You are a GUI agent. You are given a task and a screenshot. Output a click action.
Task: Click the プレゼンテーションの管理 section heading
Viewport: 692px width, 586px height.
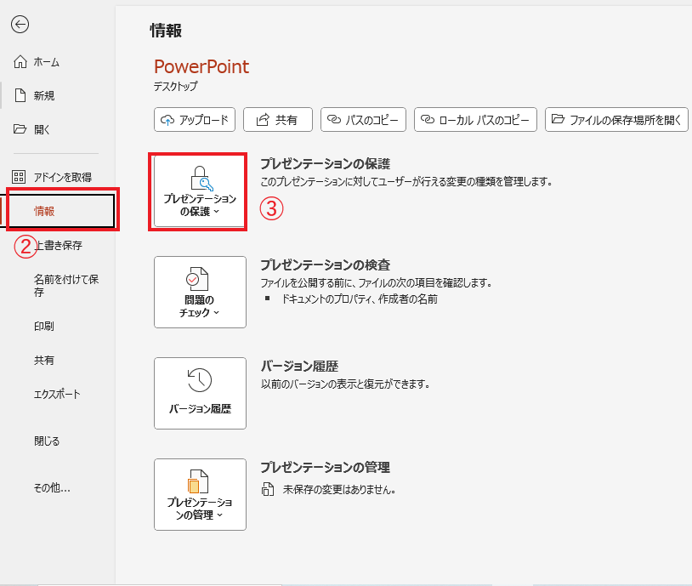(x=326, y=467)
